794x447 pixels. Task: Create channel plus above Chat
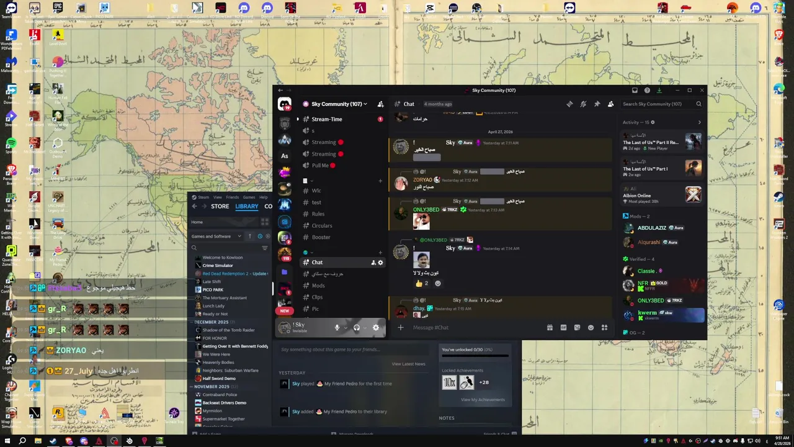coord(380,253)
